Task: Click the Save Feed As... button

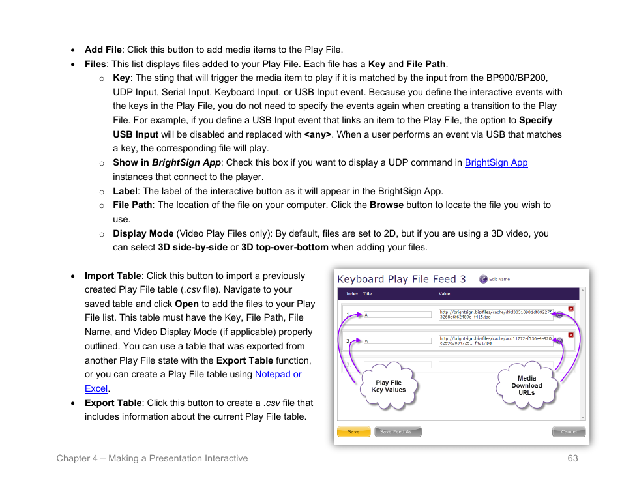Action: tap(398, 432)
